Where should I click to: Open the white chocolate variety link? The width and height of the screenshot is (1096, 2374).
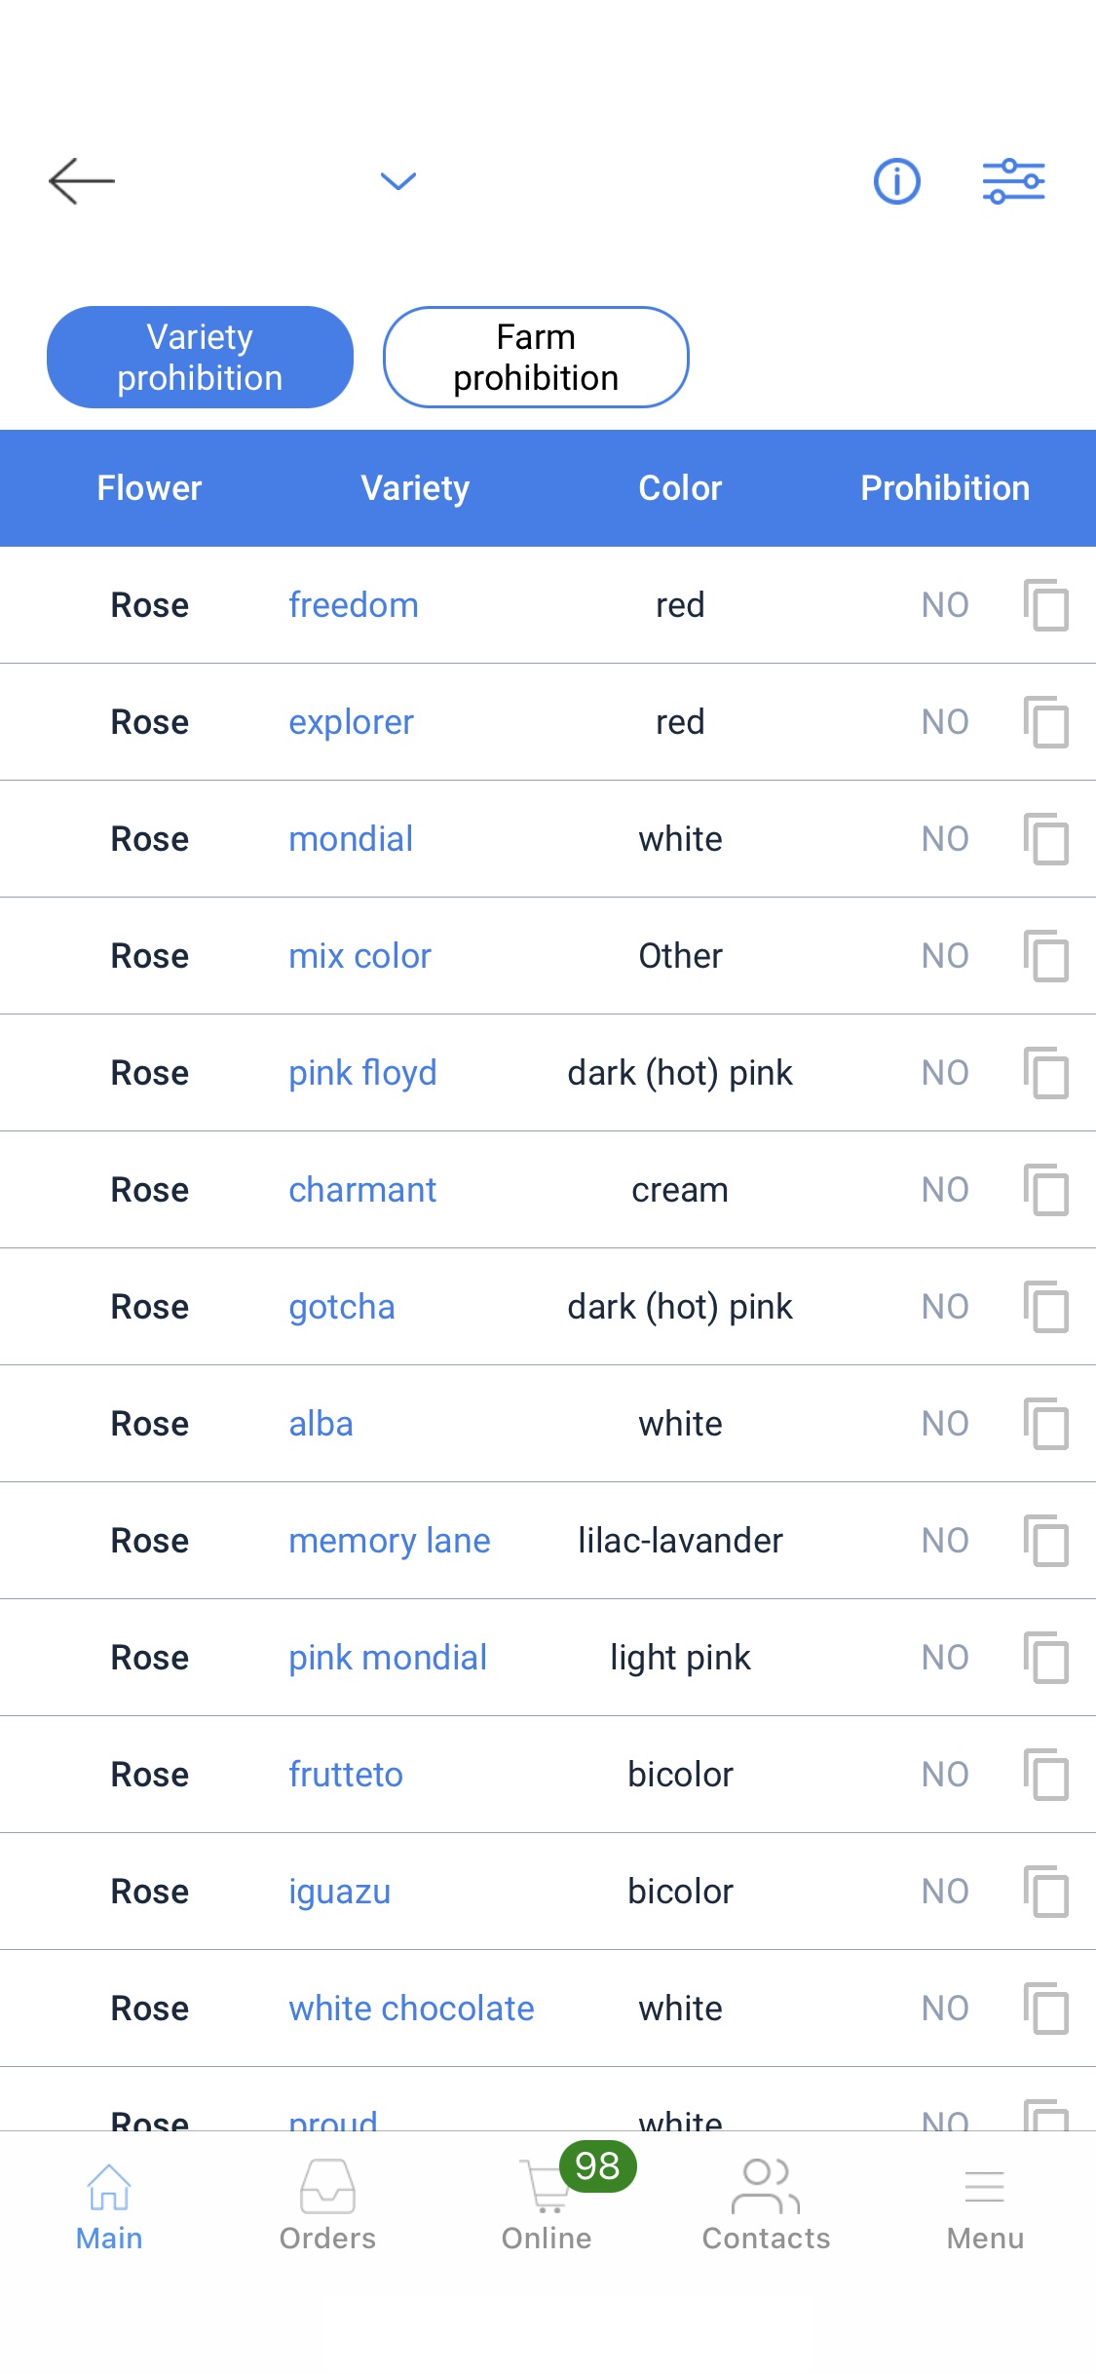[411, 2009]
